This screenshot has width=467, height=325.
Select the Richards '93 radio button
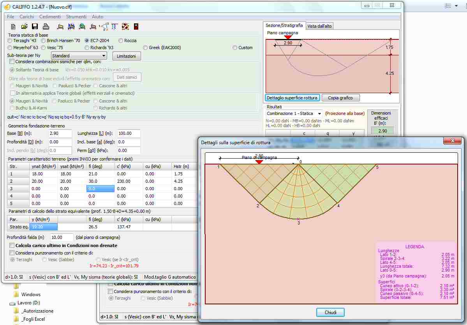87,48
